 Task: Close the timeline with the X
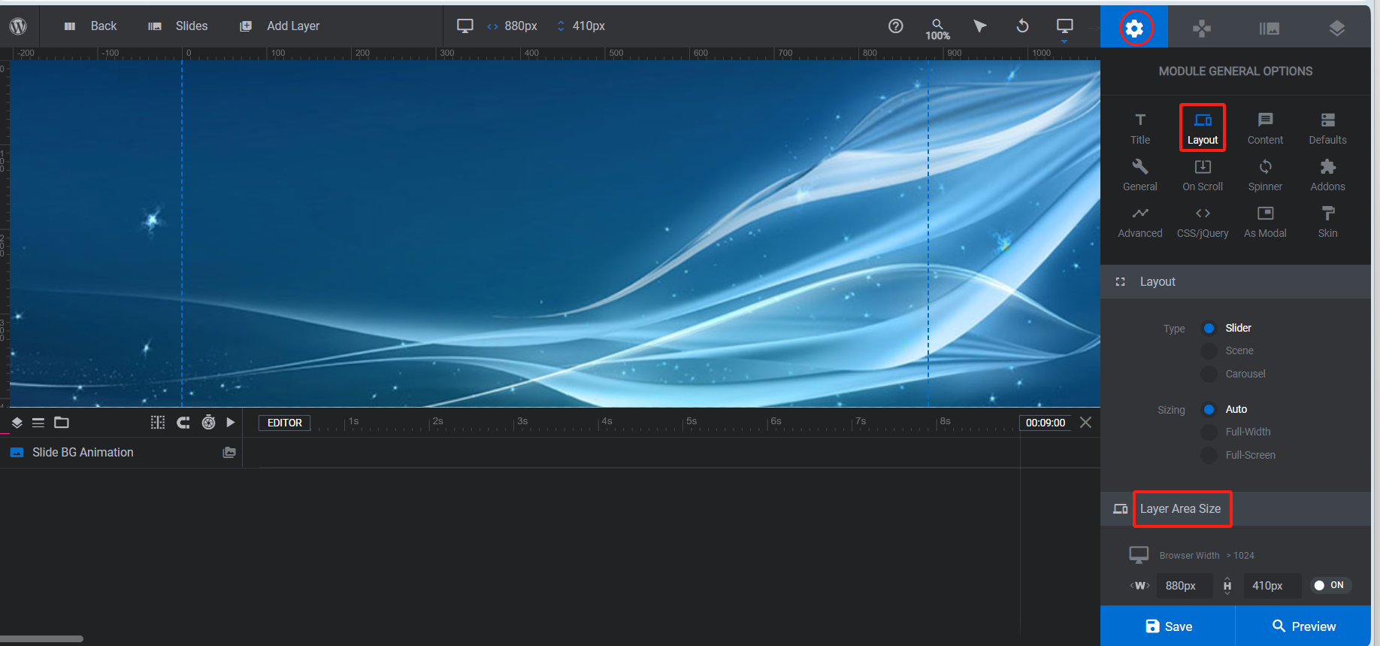[1085, 423]
